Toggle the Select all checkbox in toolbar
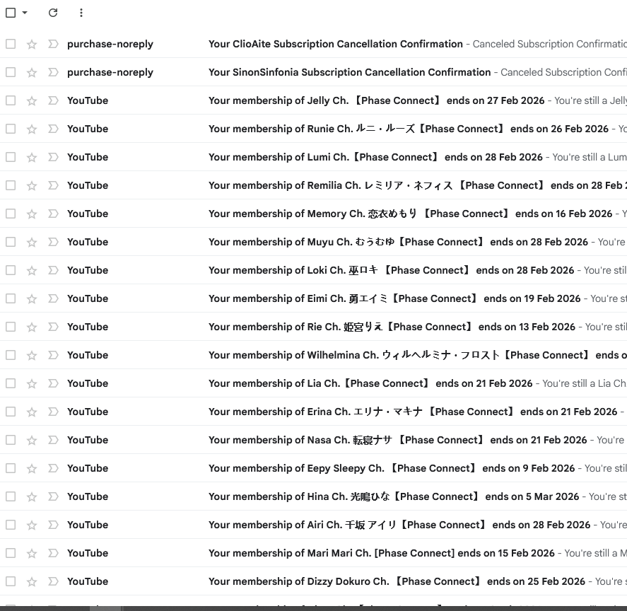Image resolution: width=627 pixels, height=611 pixels. [11, 13]
